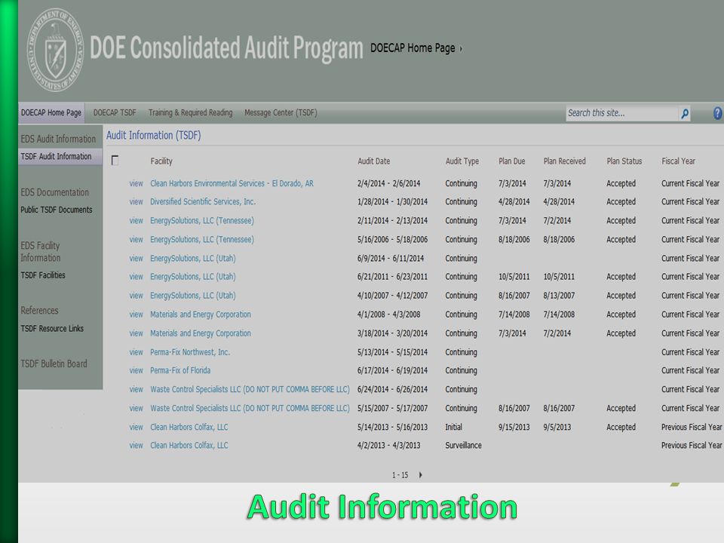Sort by the Plan Received column header
Screen dimensions: 724x543
564,161
